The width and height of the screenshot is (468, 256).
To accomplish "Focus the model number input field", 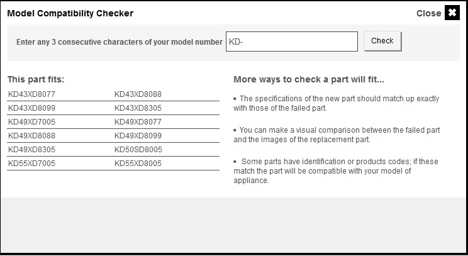I will tap(291, 42).
